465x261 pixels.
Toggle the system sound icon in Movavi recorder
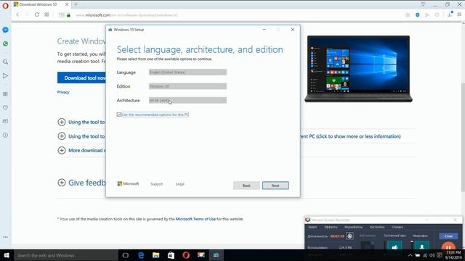pos(395,246)
